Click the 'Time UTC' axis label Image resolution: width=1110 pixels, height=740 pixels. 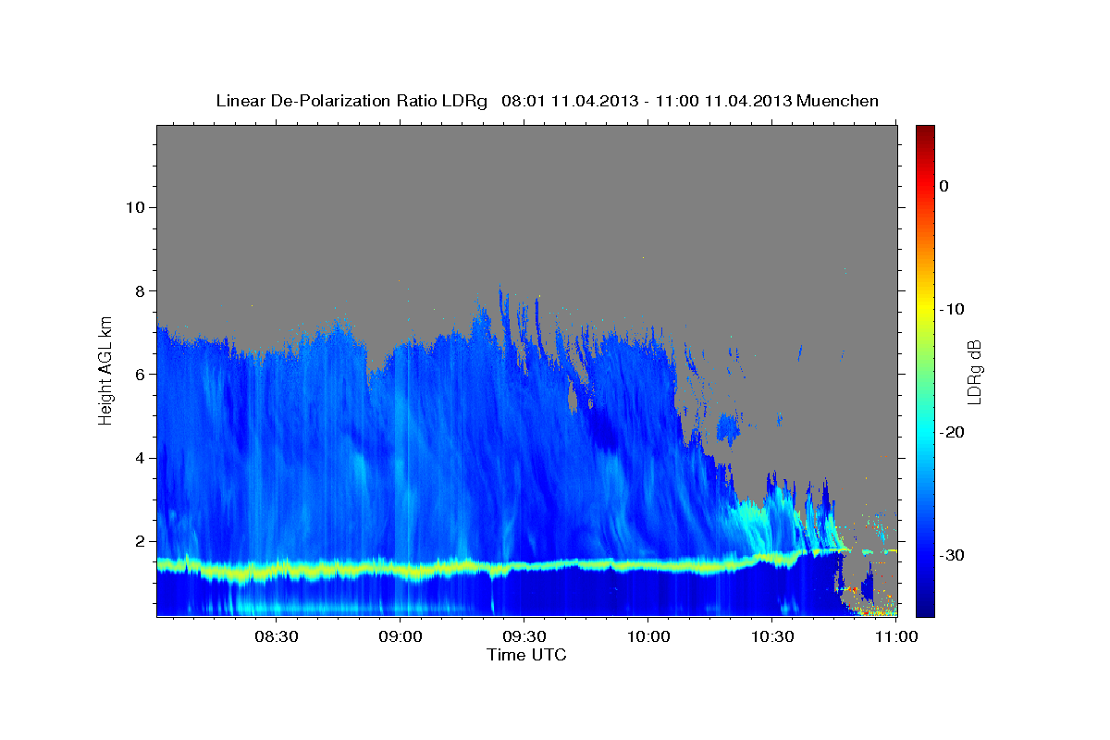pyautogui.click(x=526, y=655)
